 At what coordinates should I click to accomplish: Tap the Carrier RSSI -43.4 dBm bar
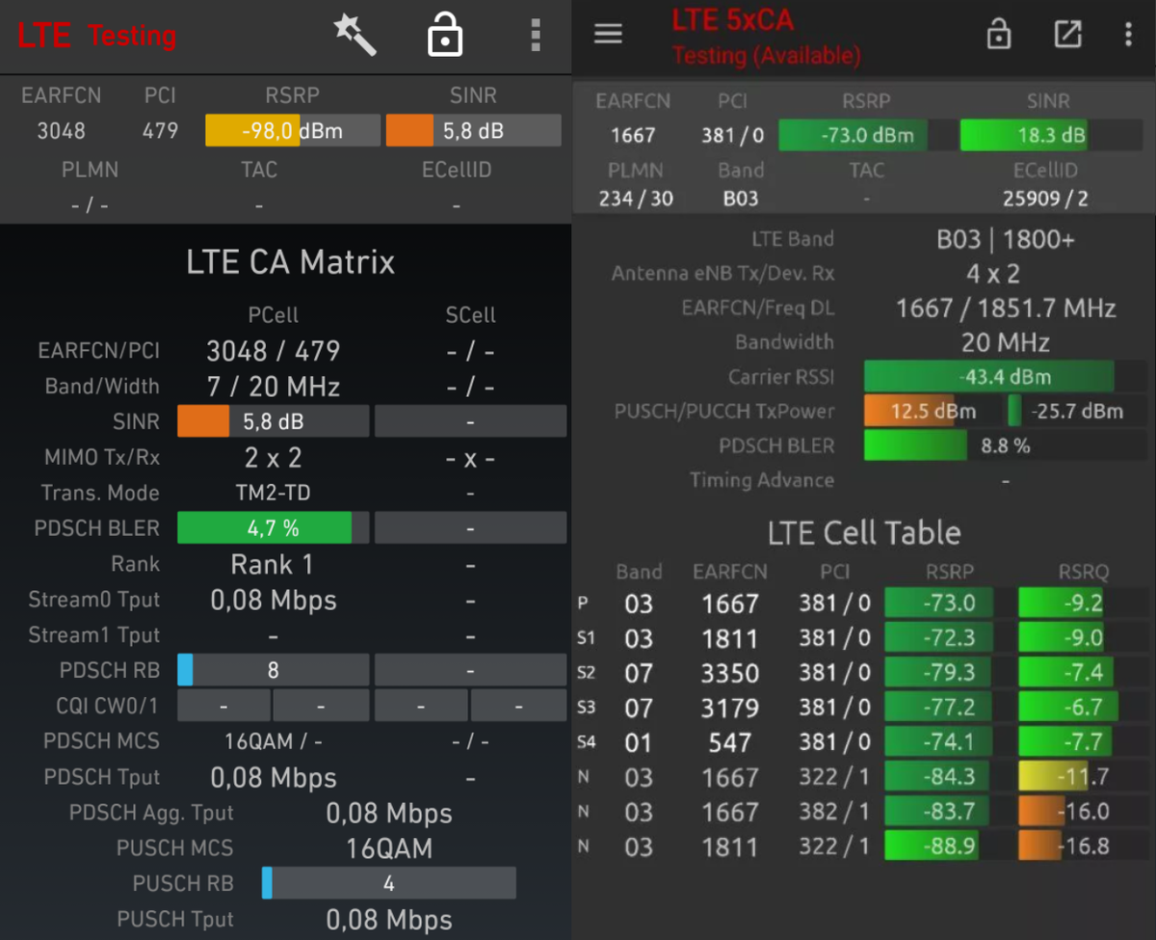coord(988,376)
